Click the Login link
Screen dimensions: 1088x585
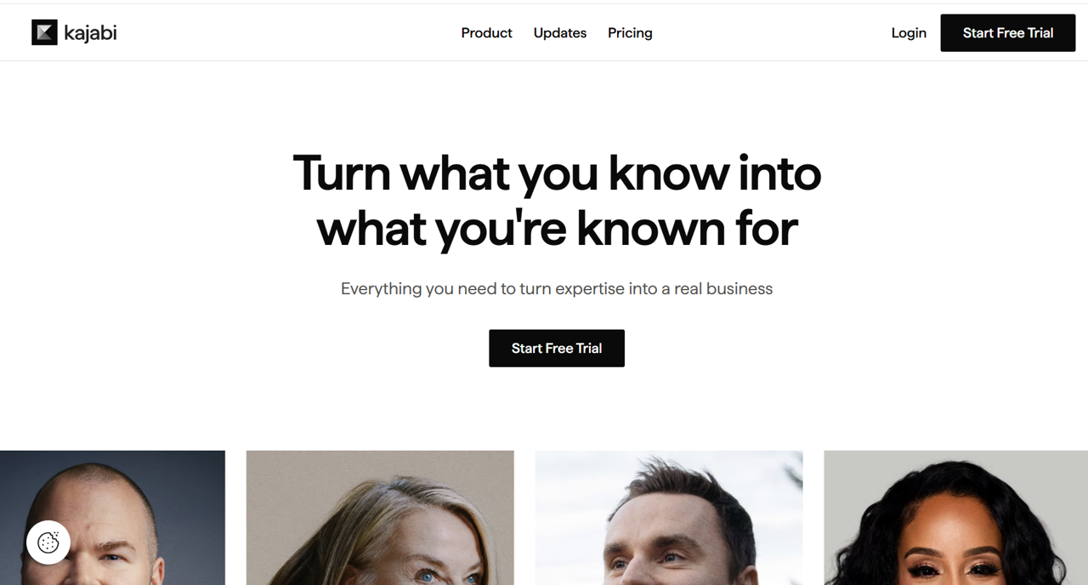click(909, 33)
